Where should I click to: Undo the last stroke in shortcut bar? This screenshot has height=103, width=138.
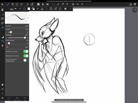click(x=16, y=9)
